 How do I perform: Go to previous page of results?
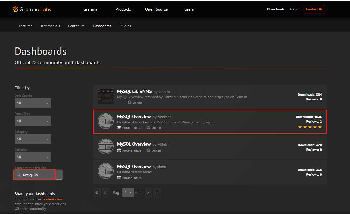(105, 193)
